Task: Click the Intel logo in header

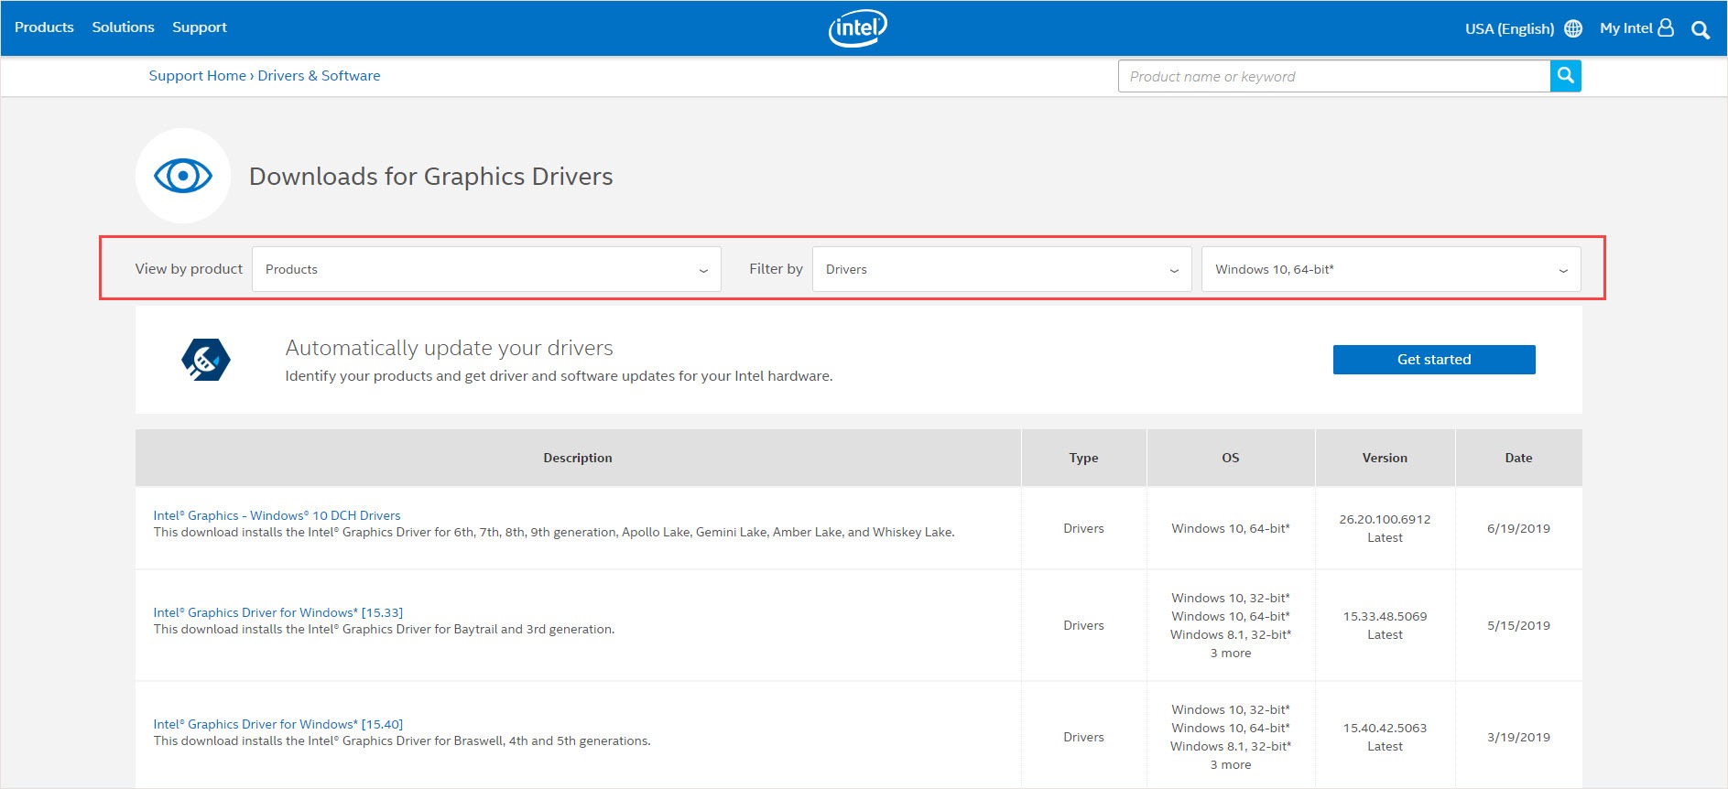Action: (857, 28)
